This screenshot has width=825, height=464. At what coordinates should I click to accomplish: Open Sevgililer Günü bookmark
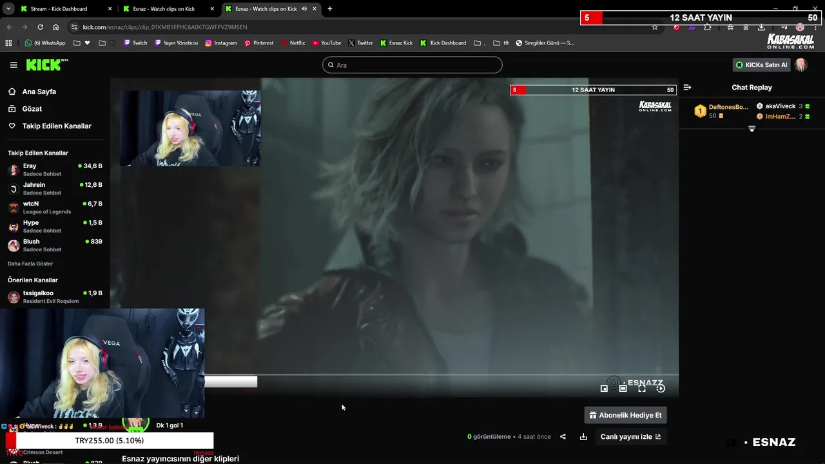(x=545, y=43)
